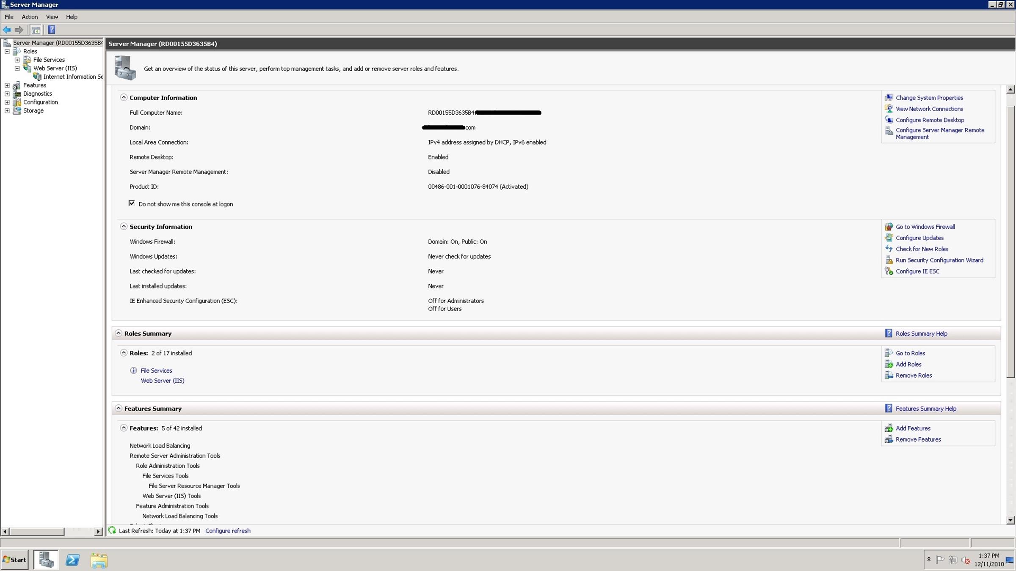Click the taskbar clock showing 1:37 PM
Viewport: 1016px width, 571px height.
pyautogui.click(x=989, y=560)
